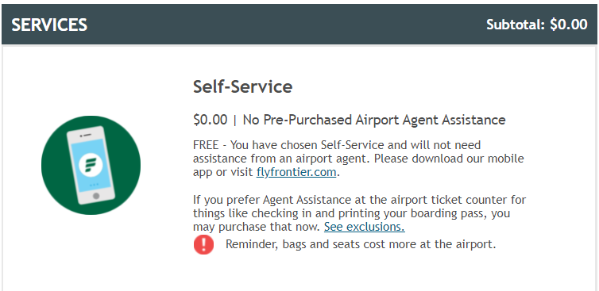Open the See exclusions link
599x291 pixels.
click(x=365, y=227)
